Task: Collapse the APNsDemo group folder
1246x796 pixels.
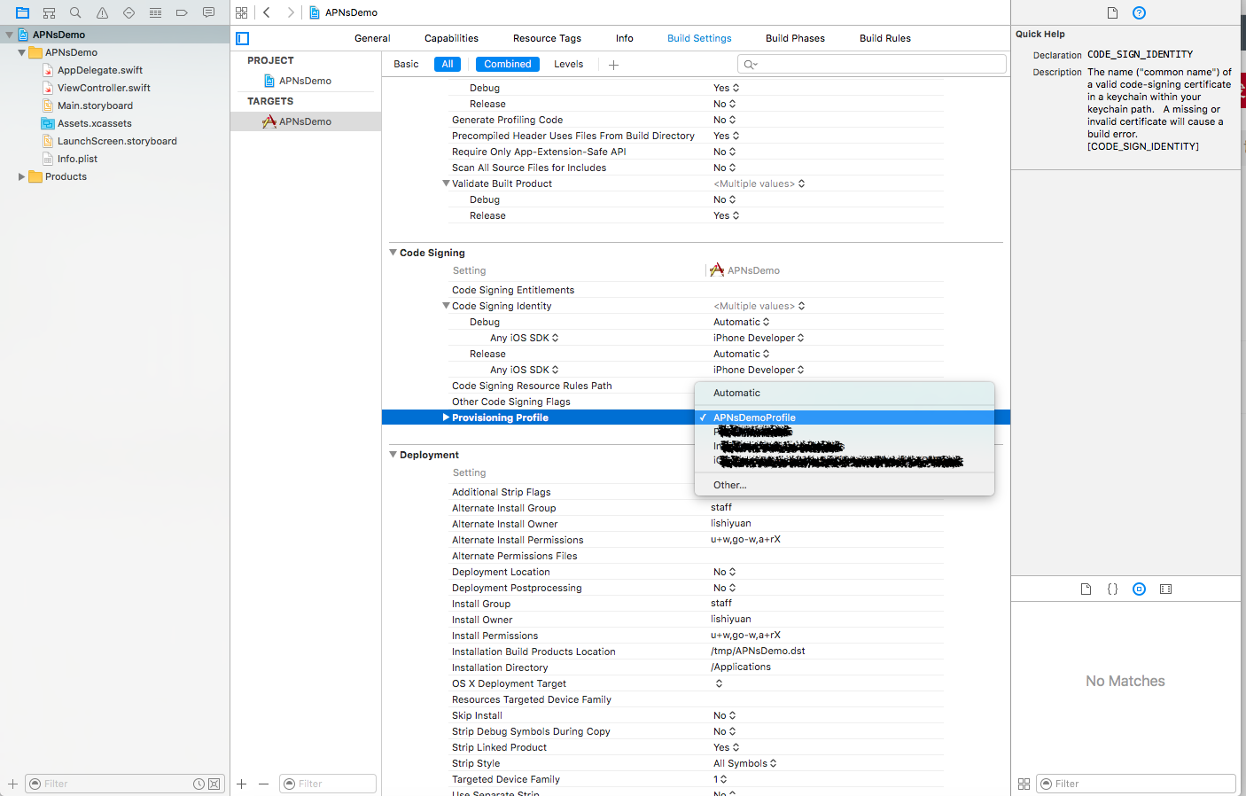Action: click(x=22, y=52)
